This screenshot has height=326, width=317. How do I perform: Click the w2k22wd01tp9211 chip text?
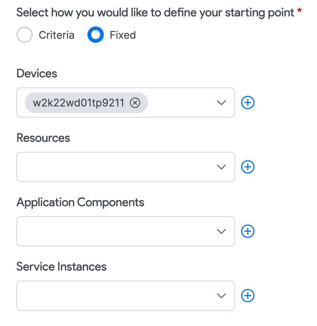pyautogui.click(x=79, y=103)
